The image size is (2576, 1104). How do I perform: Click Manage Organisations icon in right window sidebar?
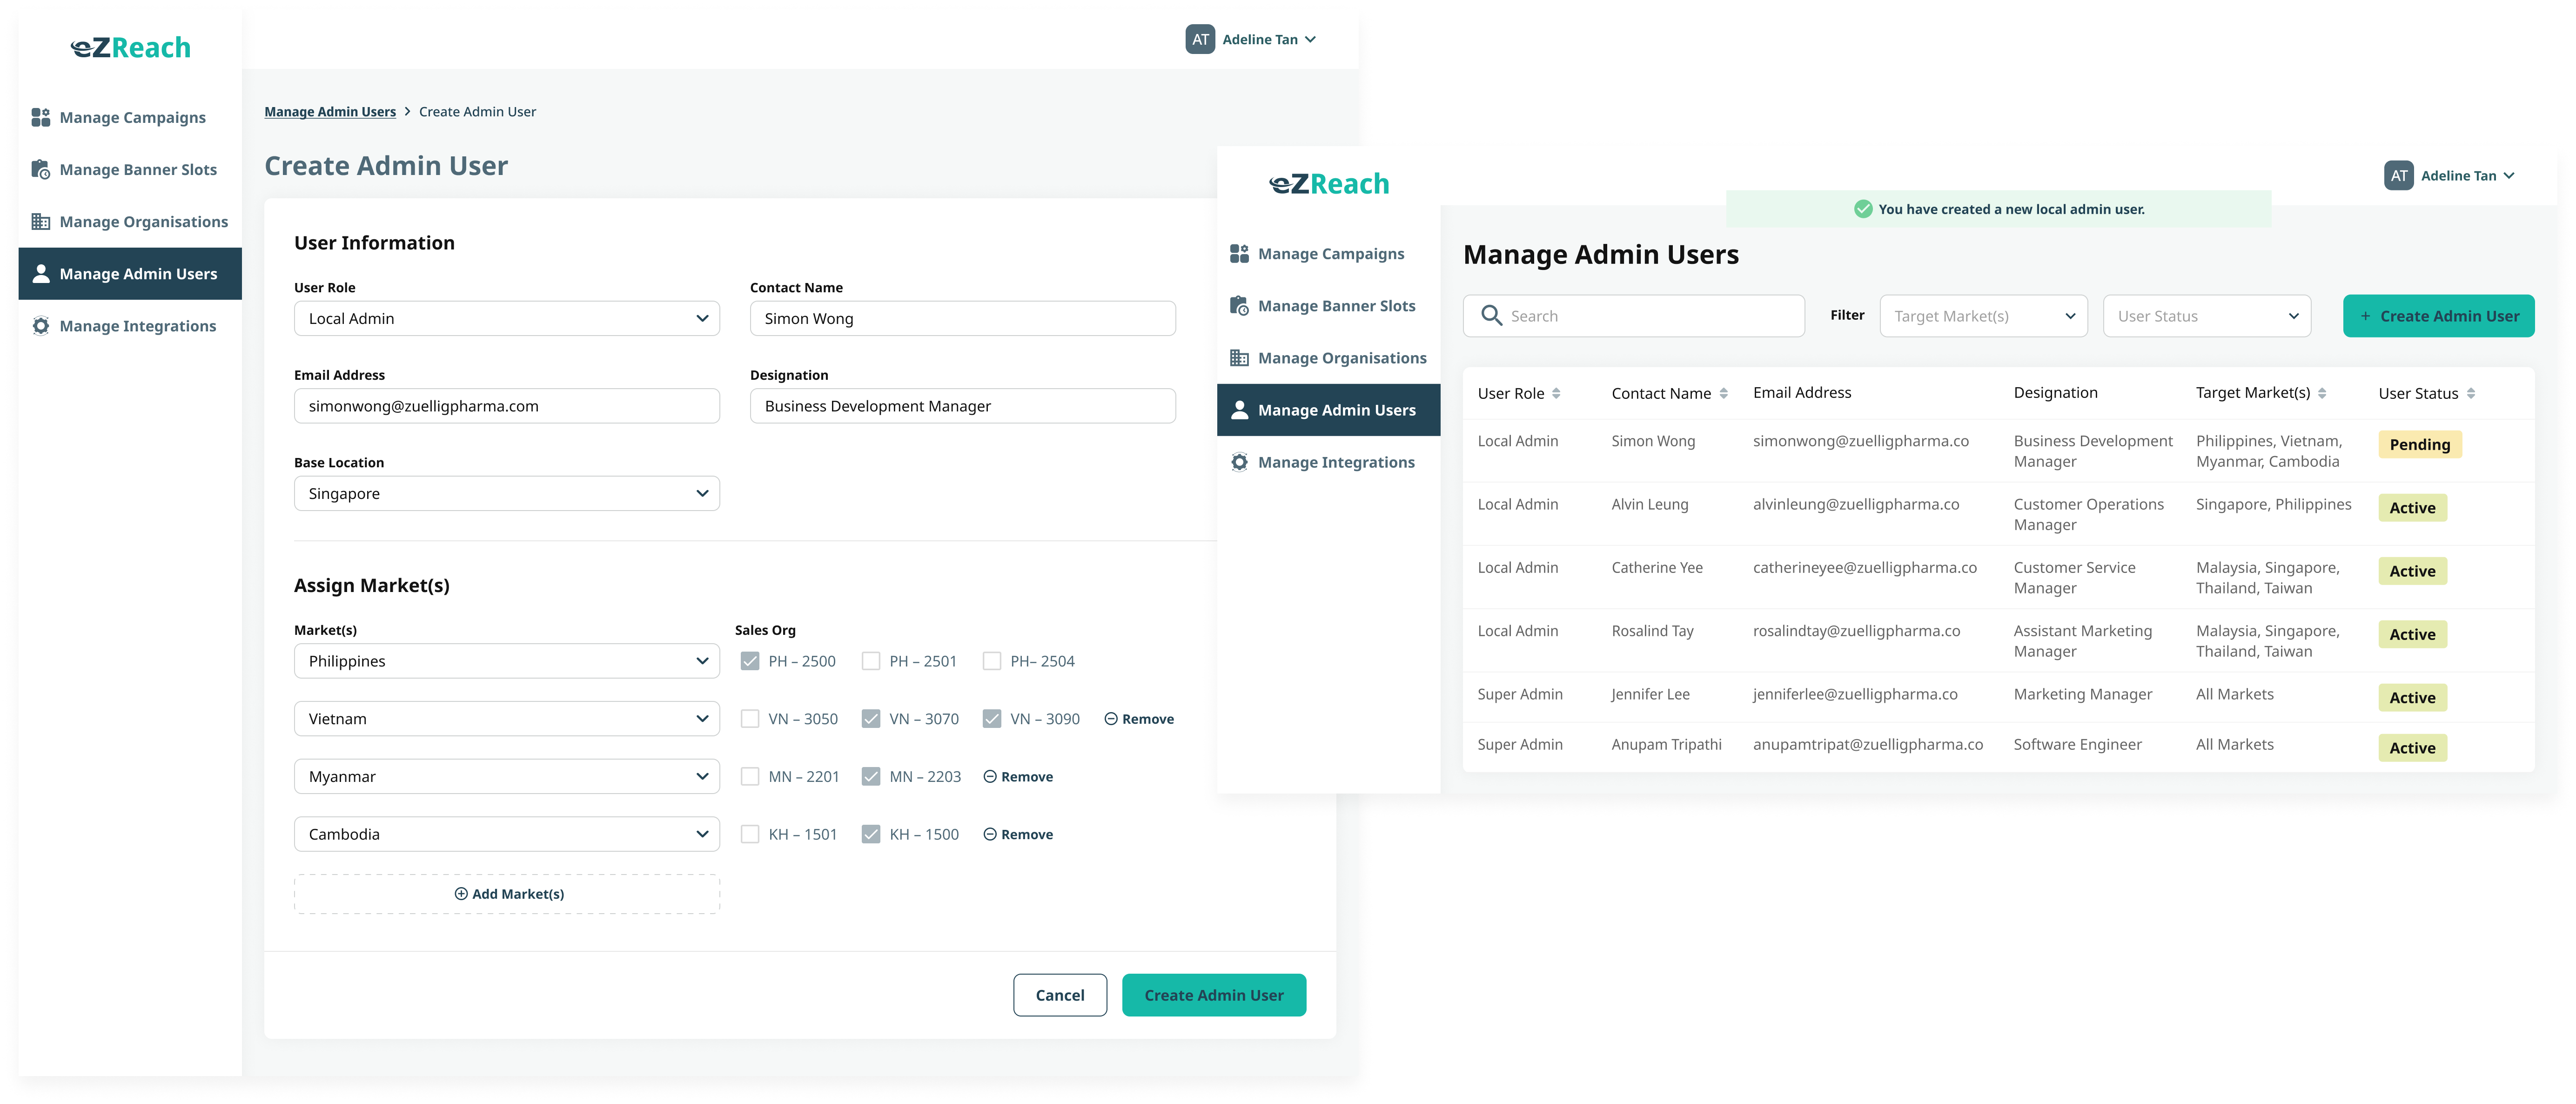click(1239, 357)
